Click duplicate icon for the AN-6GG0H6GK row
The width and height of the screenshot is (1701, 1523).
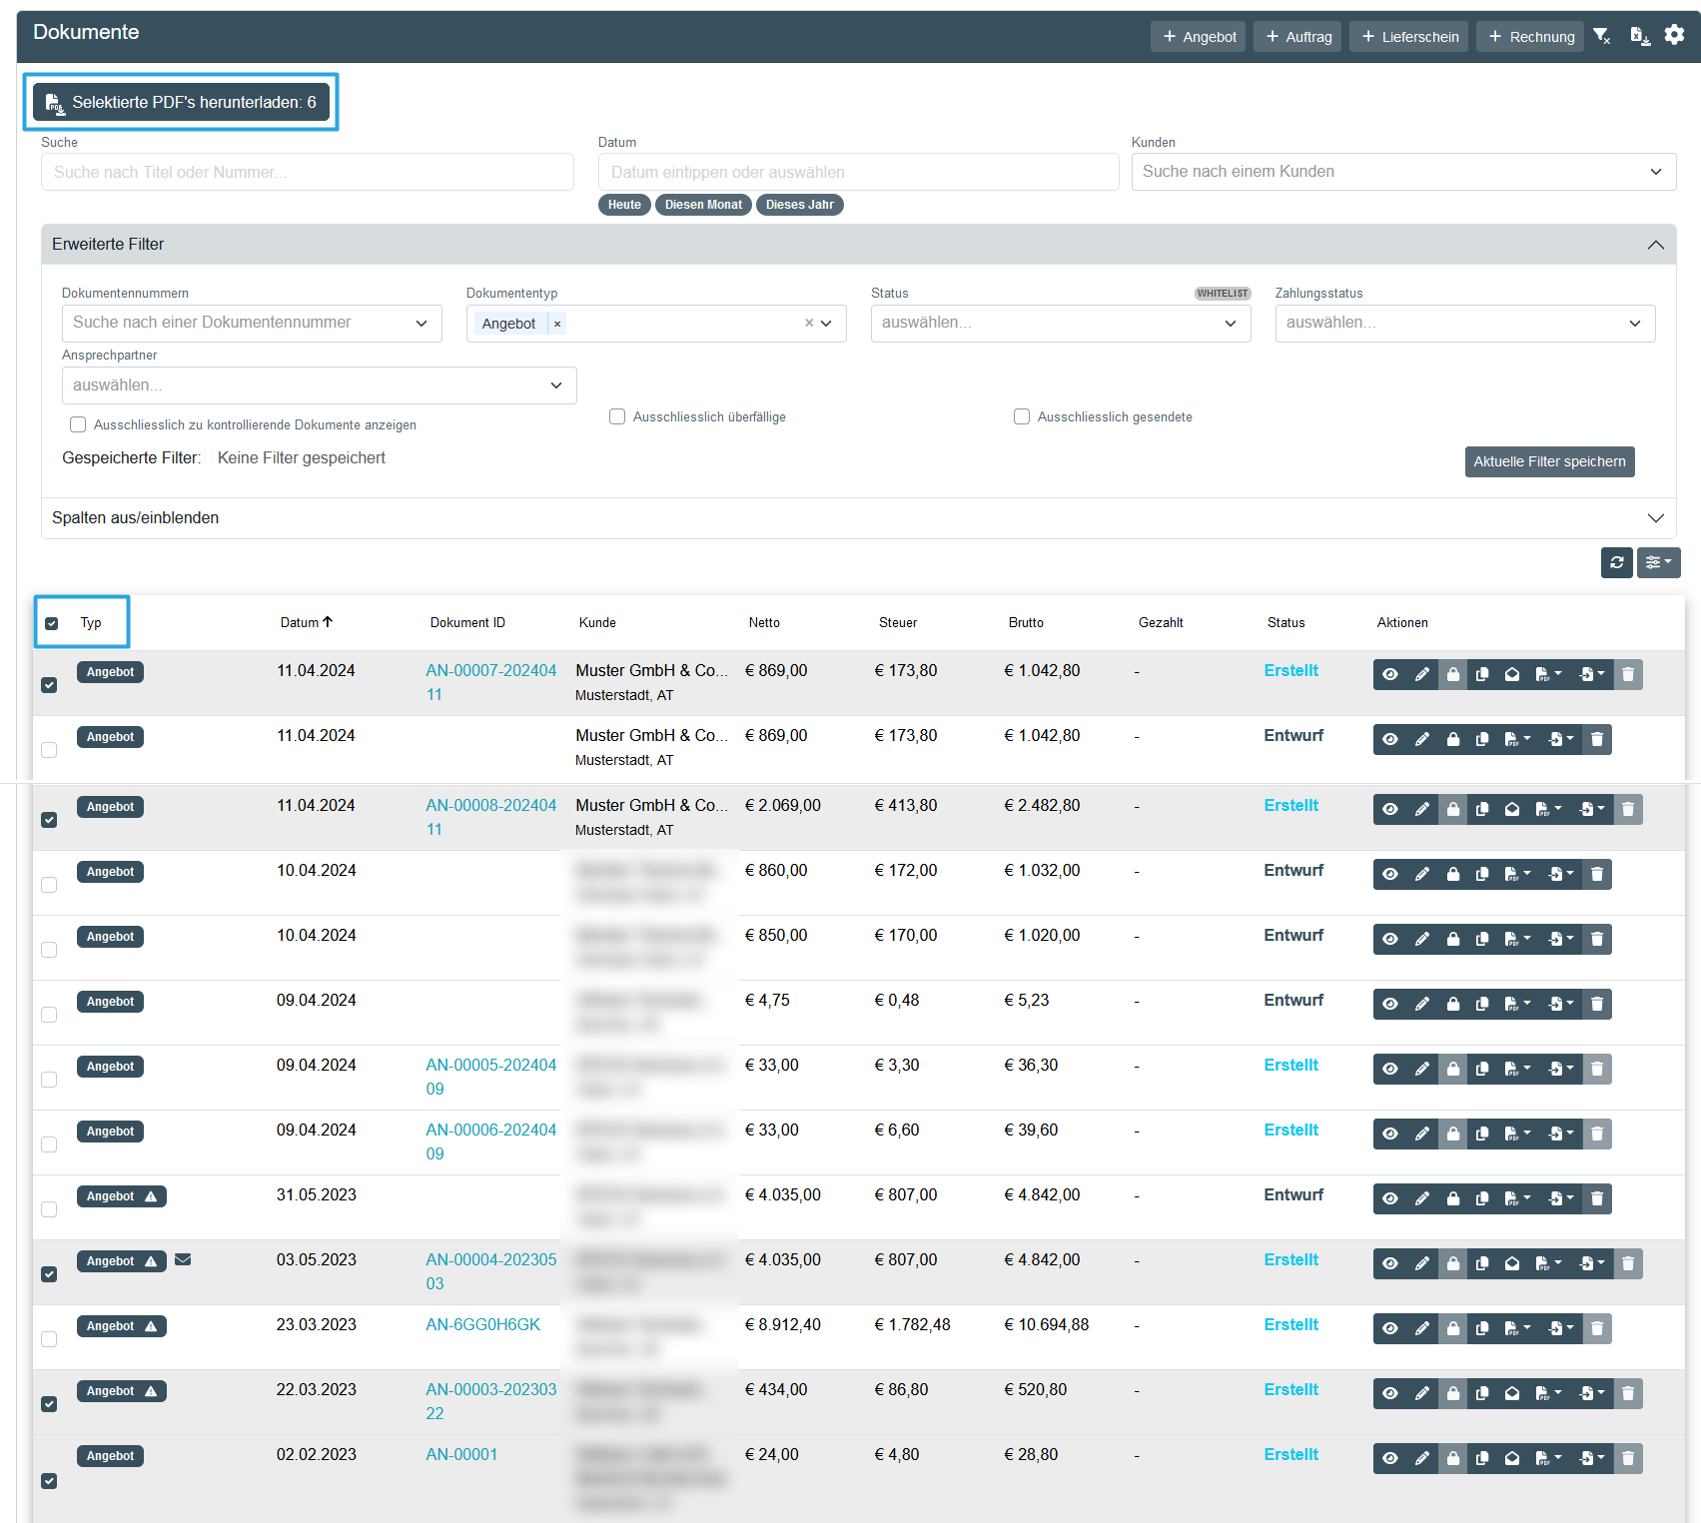point(1482,1328)
